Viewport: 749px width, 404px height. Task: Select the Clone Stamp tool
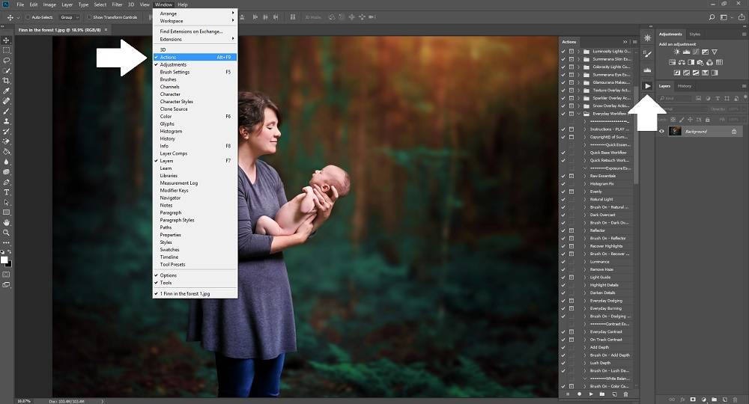click(6, 121)
